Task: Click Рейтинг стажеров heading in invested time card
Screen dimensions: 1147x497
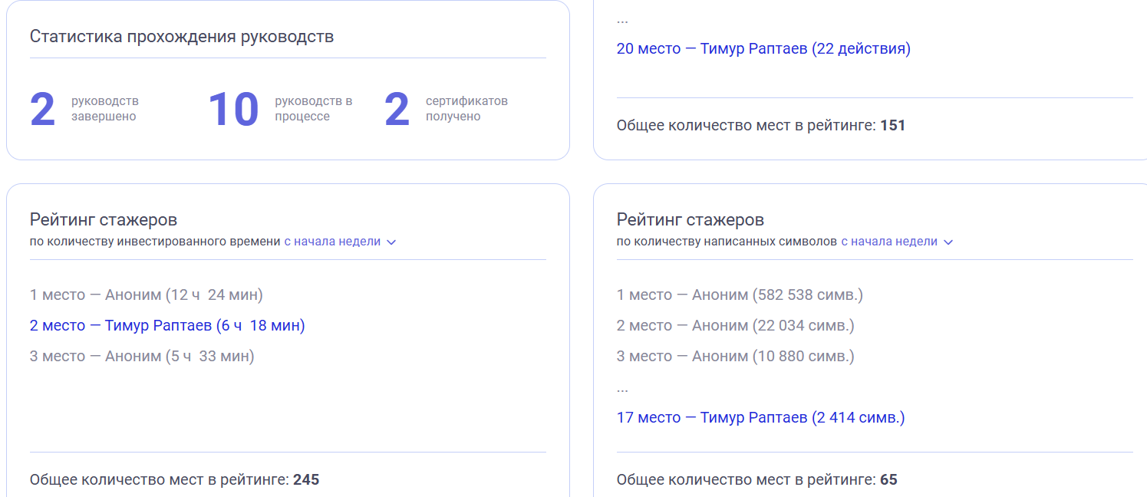Action: tap(104, 220)
